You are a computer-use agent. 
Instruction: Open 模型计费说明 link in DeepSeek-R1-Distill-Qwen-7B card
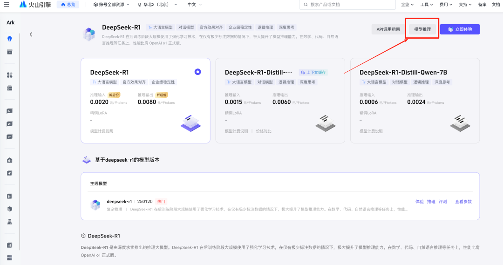coord(371,131)
